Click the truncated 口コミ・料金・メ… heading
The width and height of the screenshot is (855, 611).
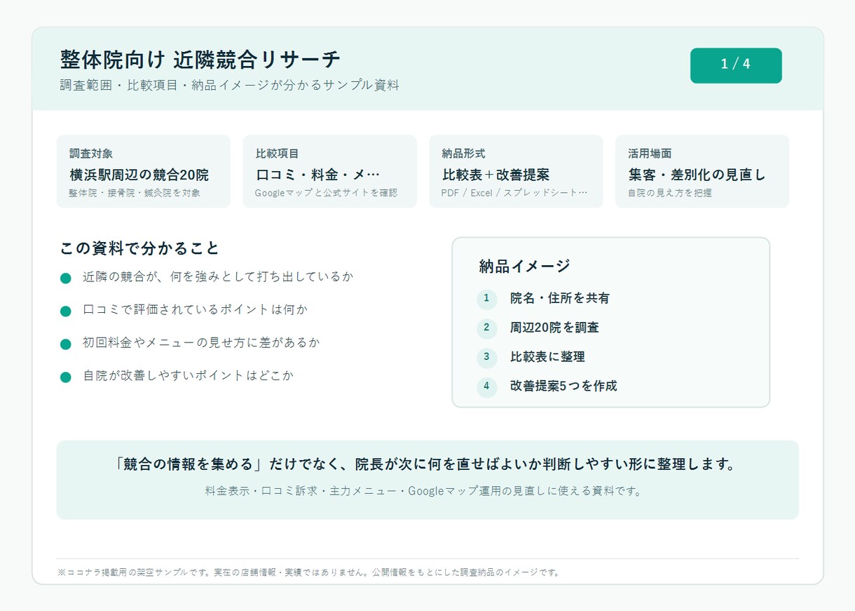click(x=318, y=175)
